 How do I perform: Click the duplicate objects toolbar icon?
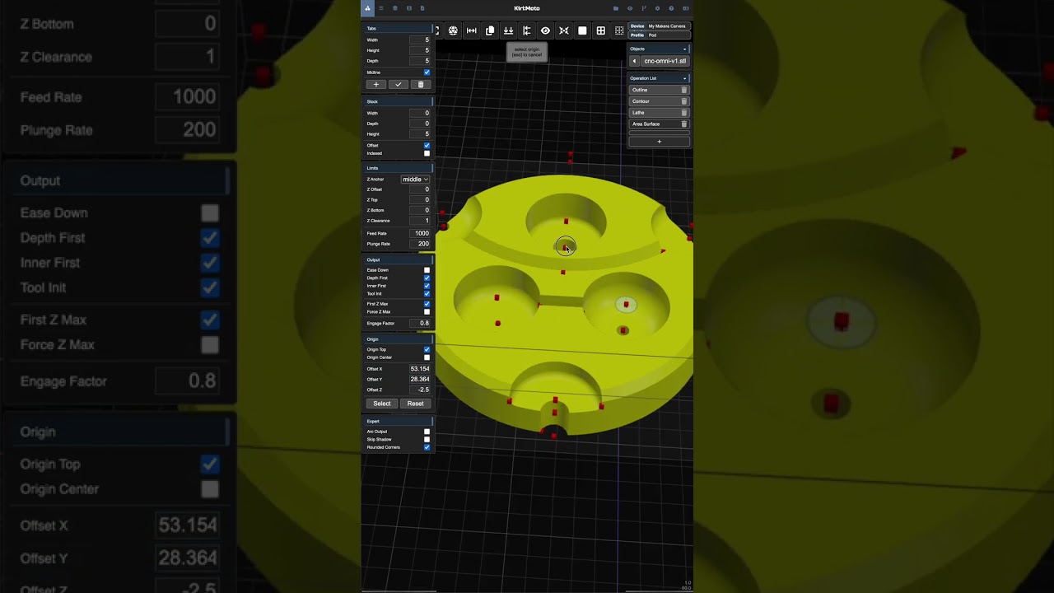point(490,30)
